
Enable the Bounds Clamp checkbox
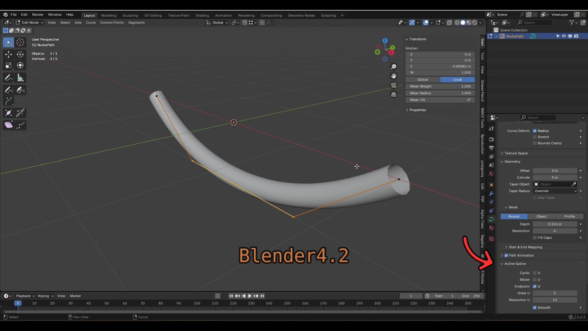(x=535, y=143)
